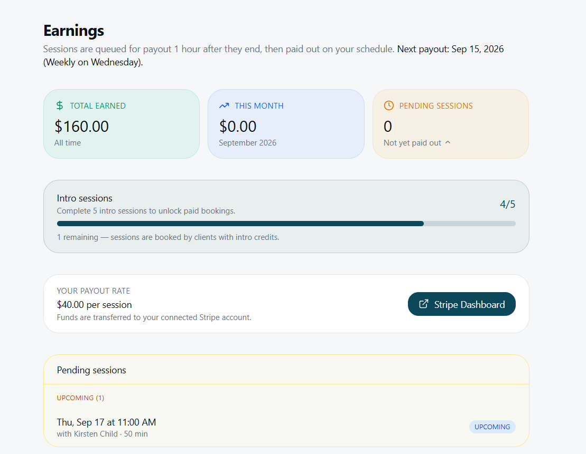Click the pending sessions count 0

click(388, 127)
